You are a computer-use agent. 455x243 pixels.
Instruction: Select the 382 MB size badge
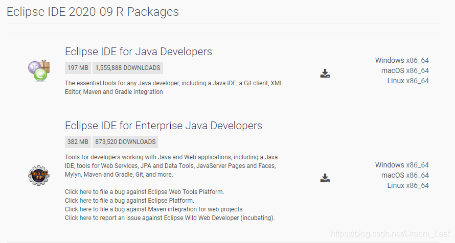78,142
